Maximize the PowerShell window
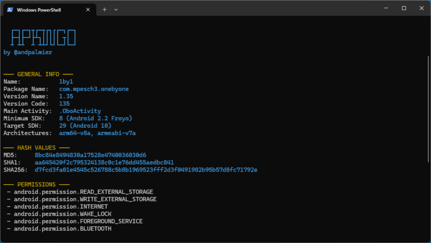Viewport: 431px width, 243px height. coord(404,8)
